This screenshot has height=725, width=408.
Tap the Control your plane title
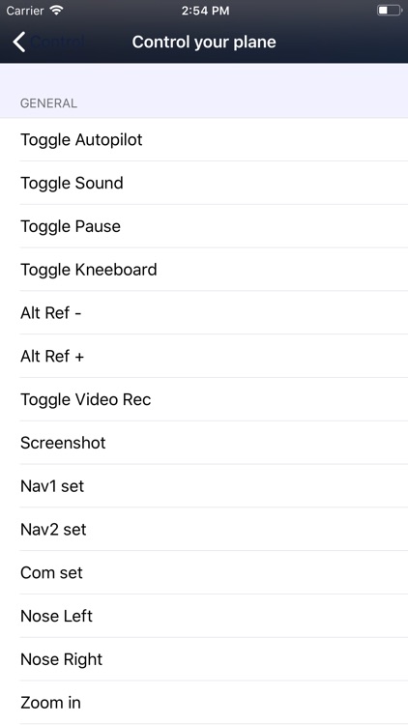coord(204,43)
